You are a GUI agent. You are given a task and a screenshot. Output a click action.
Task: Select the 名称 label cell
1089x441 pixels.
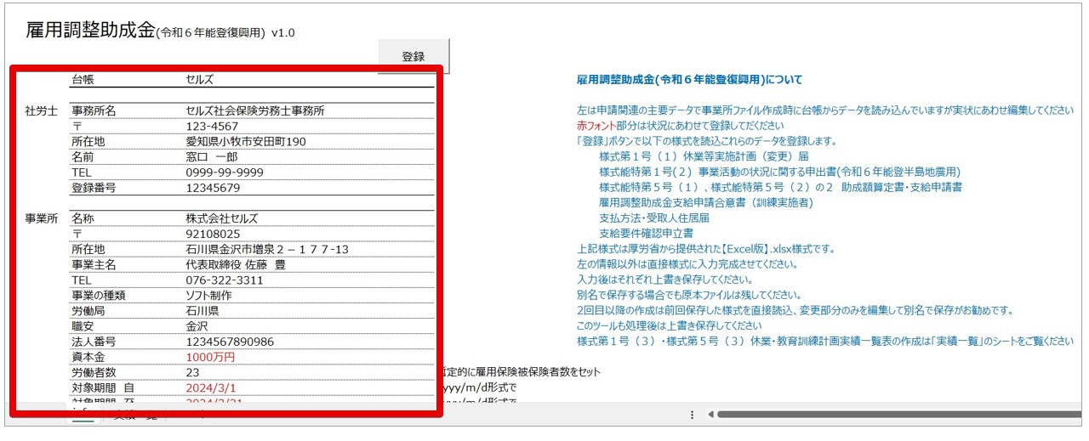point(83,218)
